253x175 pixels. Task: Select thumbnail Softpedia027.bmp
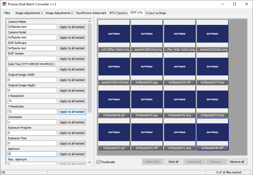pos(213,69)
